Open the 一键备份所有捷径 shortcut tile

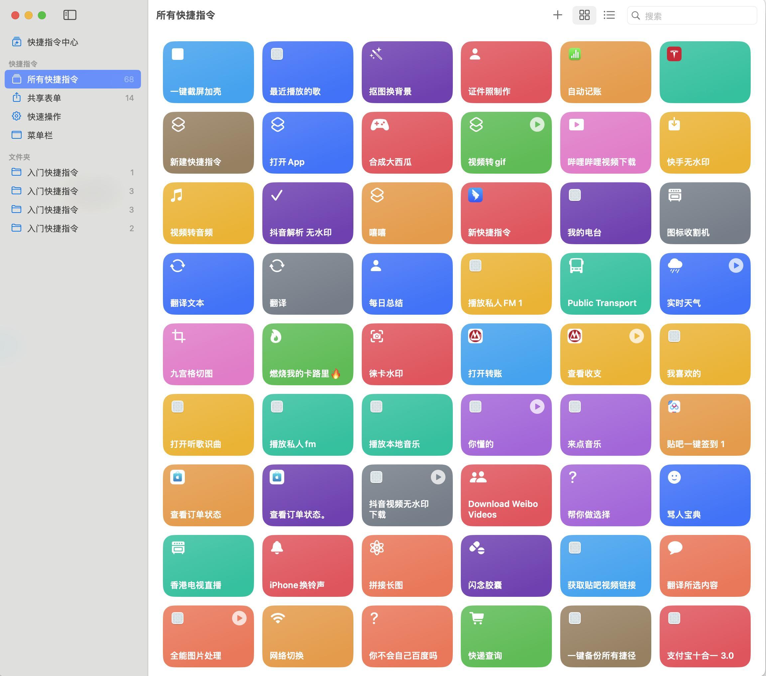click(606, 636)
